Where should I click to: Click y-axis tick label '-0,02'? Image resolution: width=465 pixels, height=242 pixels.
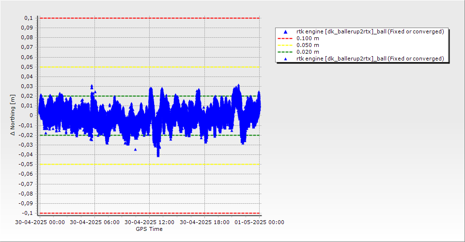click(26, 135)
